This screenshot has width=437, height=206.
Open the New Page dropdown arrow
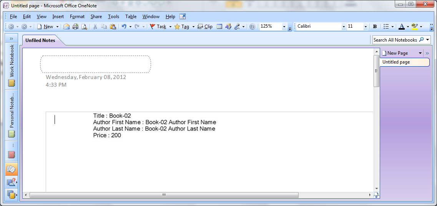click(420, 53)
